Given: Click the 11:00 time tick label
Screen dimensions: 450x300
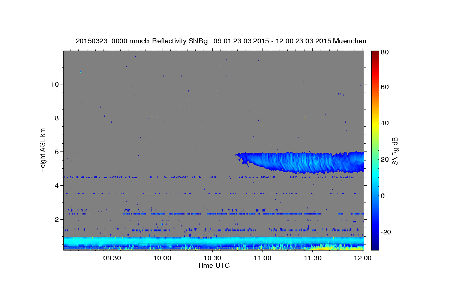Looking at the screenshot, I should (262, 258).
